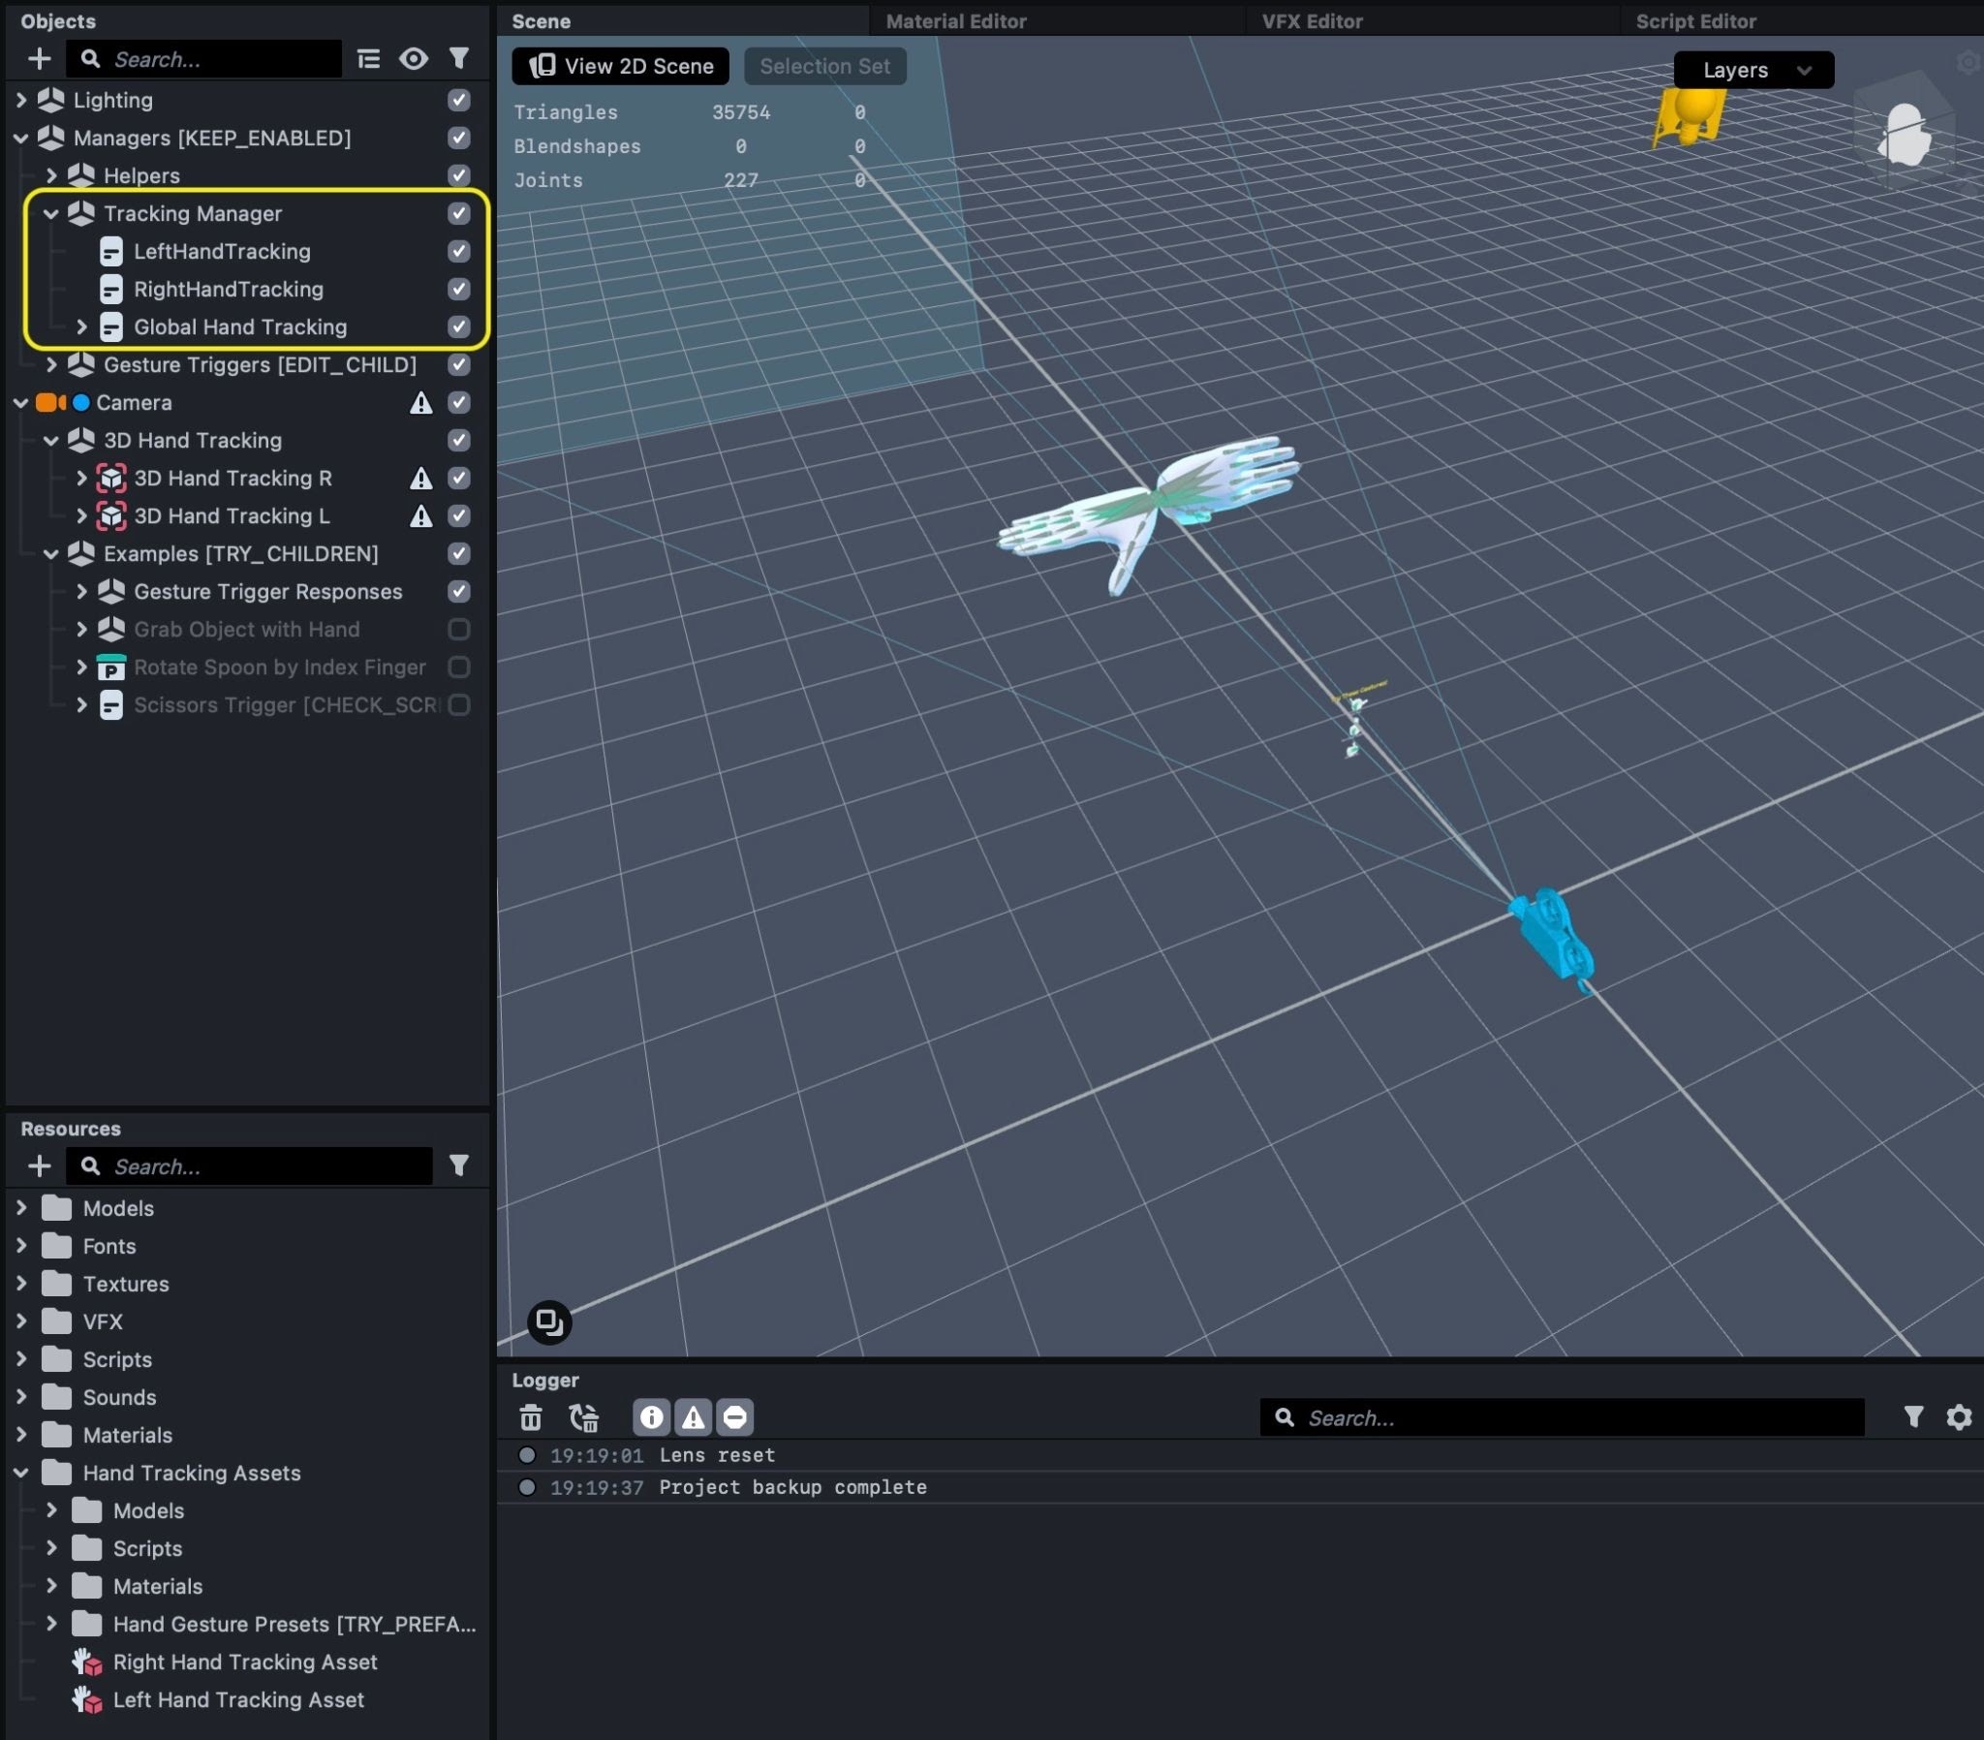This screenshot has width=1984, height=1740.
Task: Toggle Logger info filter icon
Action: (x=651, y=1418)
